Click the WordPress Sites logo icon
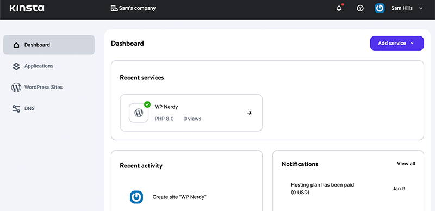The height and width of the screenshot is (211, 435). [16, 87]
